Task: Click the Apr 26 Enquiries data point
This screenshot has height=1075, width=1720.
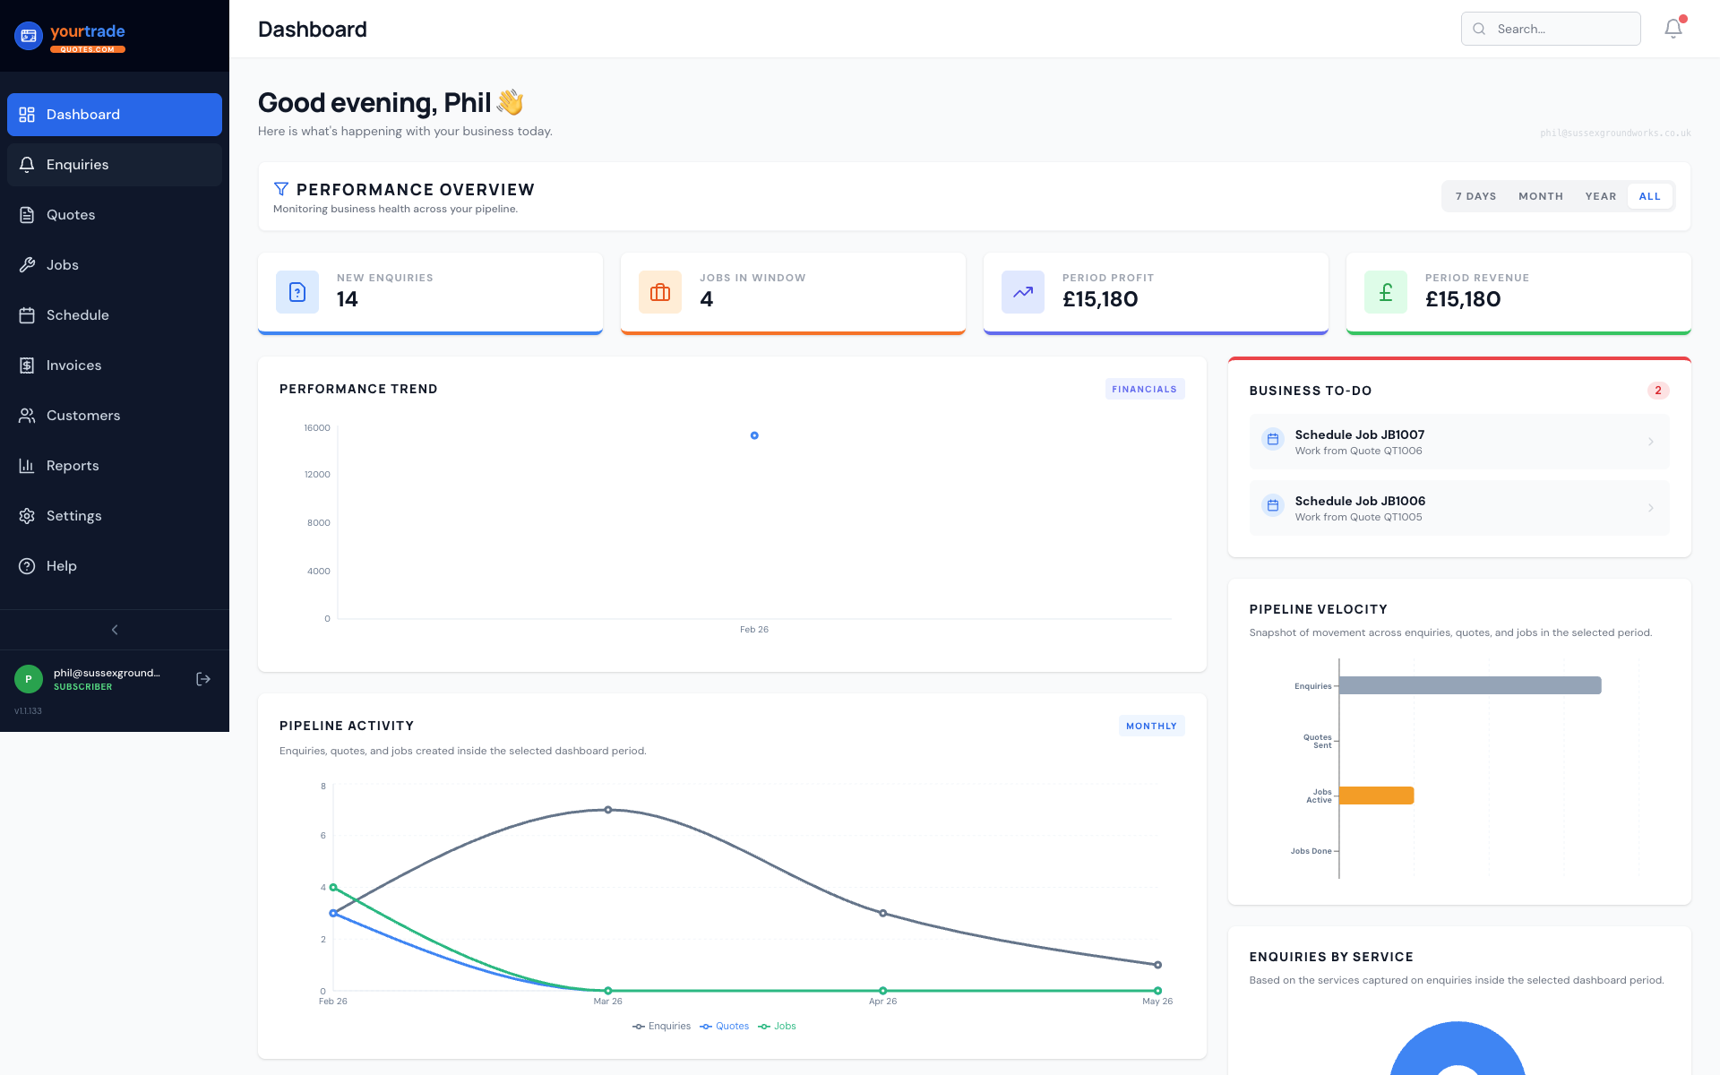Action: [x=883, y=914]
